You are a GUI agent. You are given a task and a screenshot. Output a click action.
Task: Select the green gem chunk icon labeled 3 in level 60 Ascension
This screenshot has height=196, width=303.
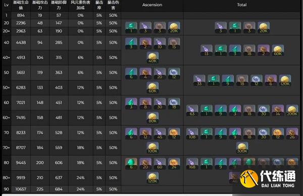click(x=131, y=103)
